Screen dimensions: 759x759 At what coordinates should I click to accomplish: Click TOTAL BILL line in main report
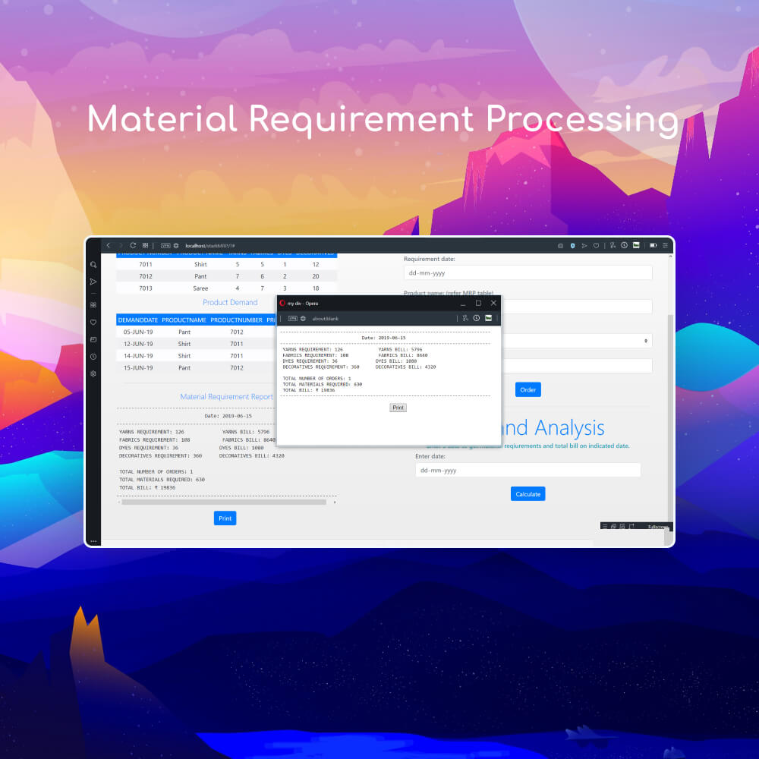tap(147, 487)
